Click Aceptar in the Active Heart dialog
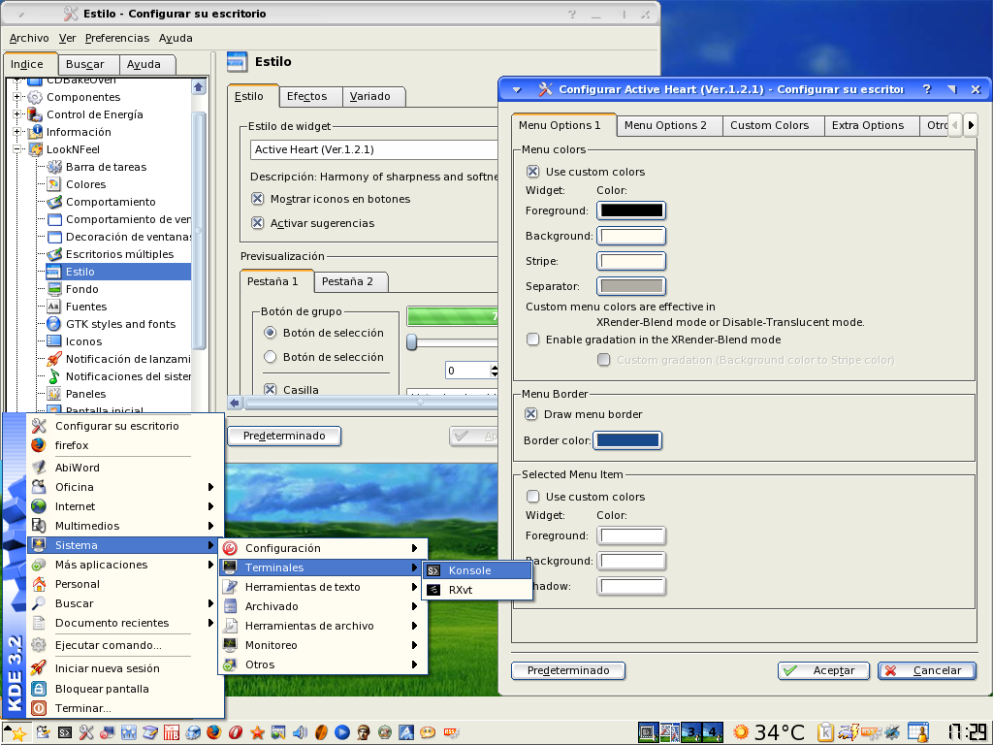The image size is (993, 745). click(823, 670)
